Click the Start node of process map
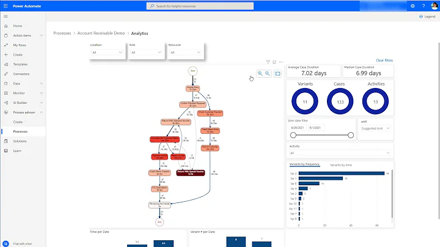The height and width of the screenshot is (247, 440). (193, 71)
